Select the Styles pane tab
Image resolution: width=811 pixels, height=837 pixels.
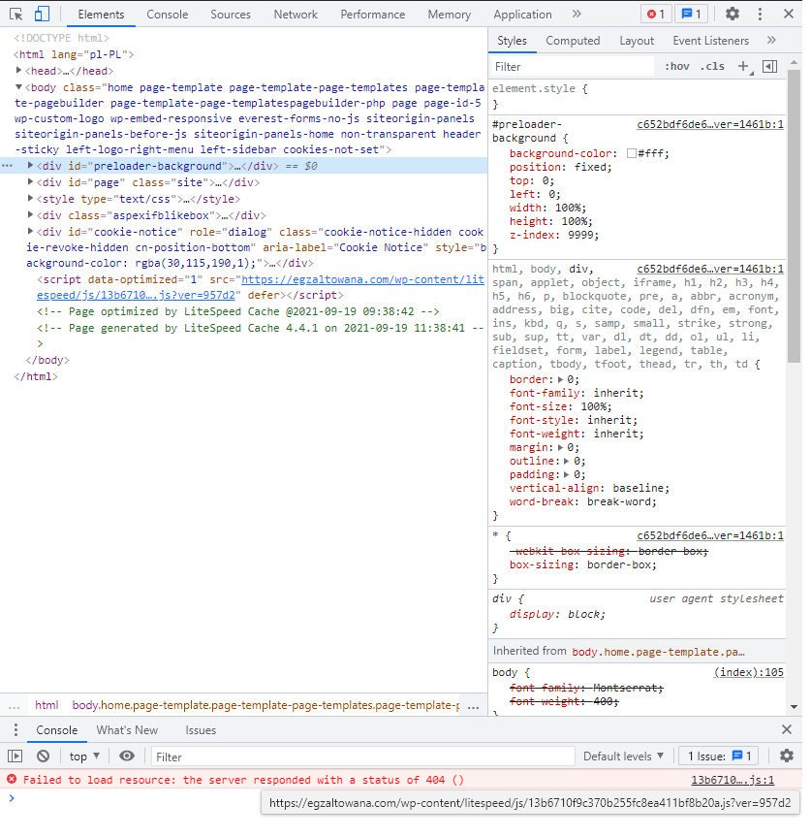[x=512, y=41]
